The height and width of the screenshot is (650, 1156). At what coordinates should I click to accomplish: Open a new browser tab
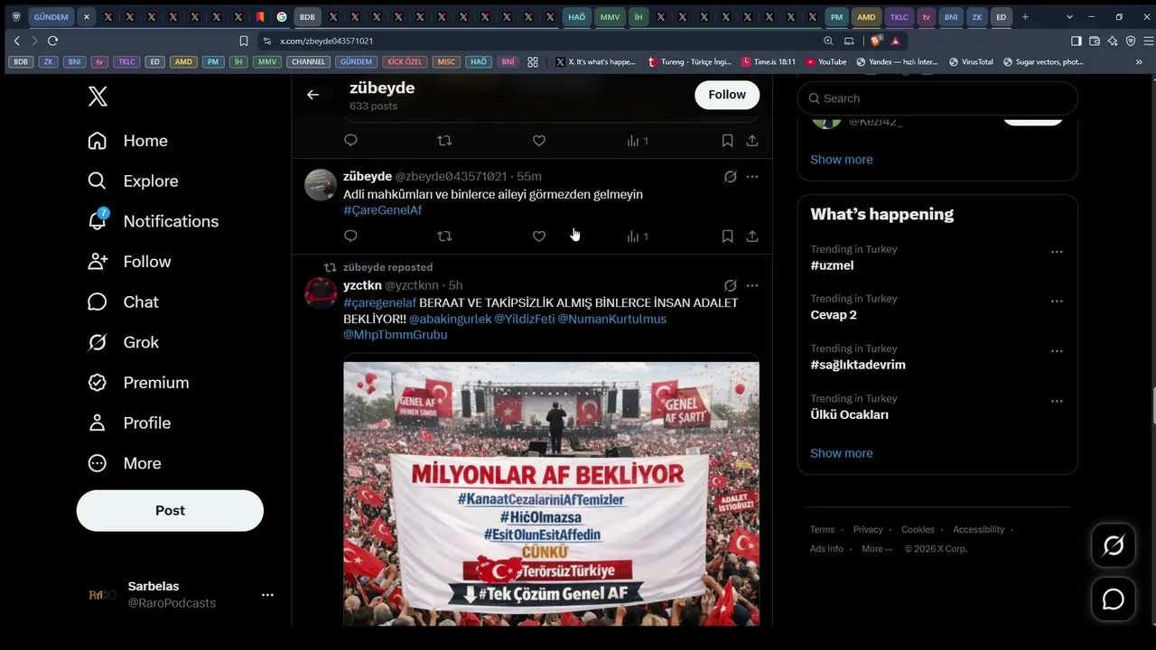1025,17
